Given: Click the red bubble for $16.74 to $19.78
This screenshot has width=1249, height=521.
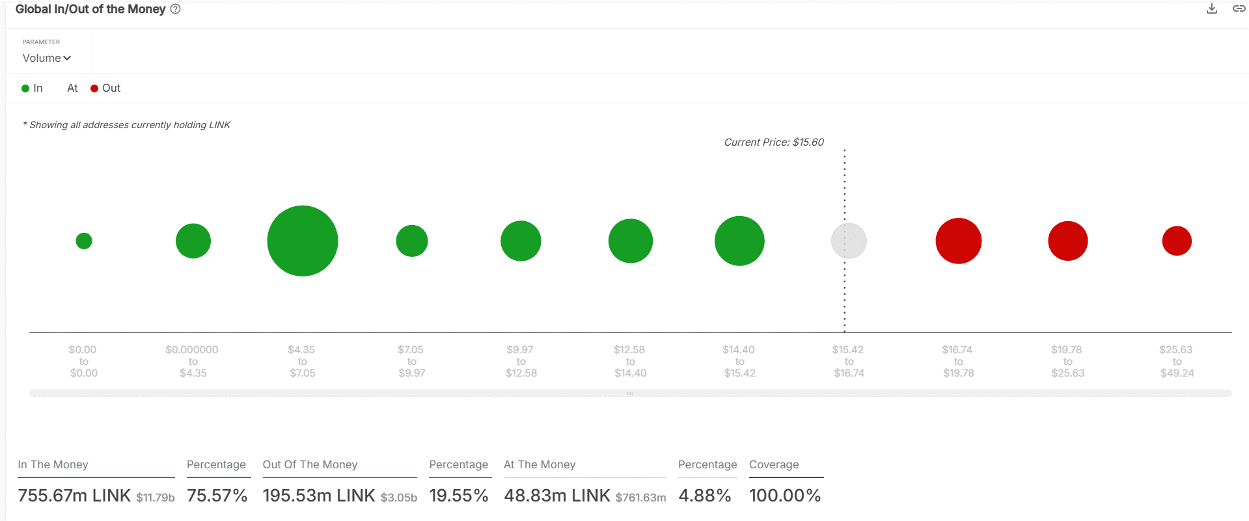Looking at the screenshot, I should [958, 241].
